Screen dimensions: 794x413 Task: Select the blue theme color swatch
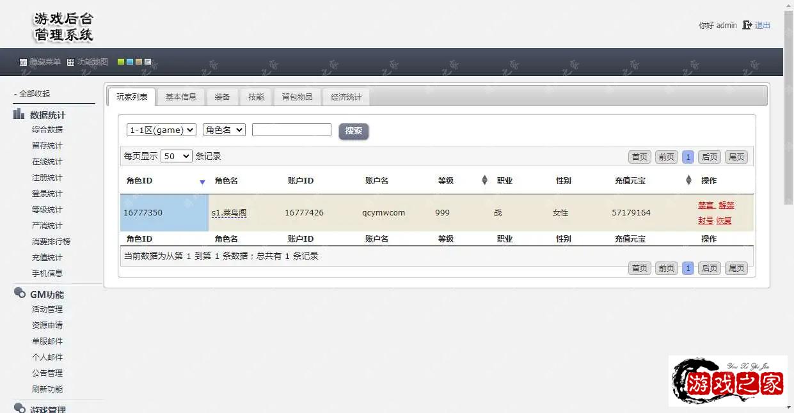[x=130, y=62]
